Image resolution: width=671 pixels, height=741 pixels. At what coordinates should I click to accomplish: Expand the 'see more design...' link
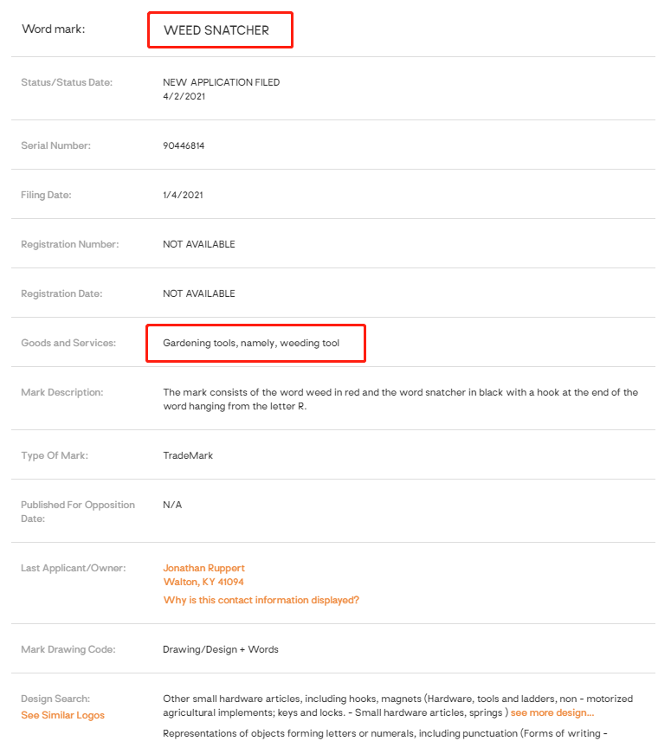pos(552,712)
